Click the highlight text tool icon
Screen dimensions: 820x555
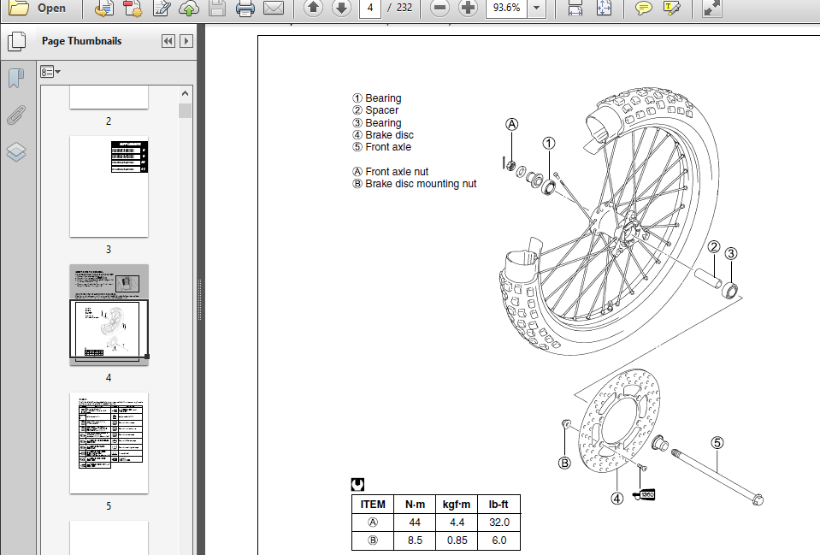(671, 8)
